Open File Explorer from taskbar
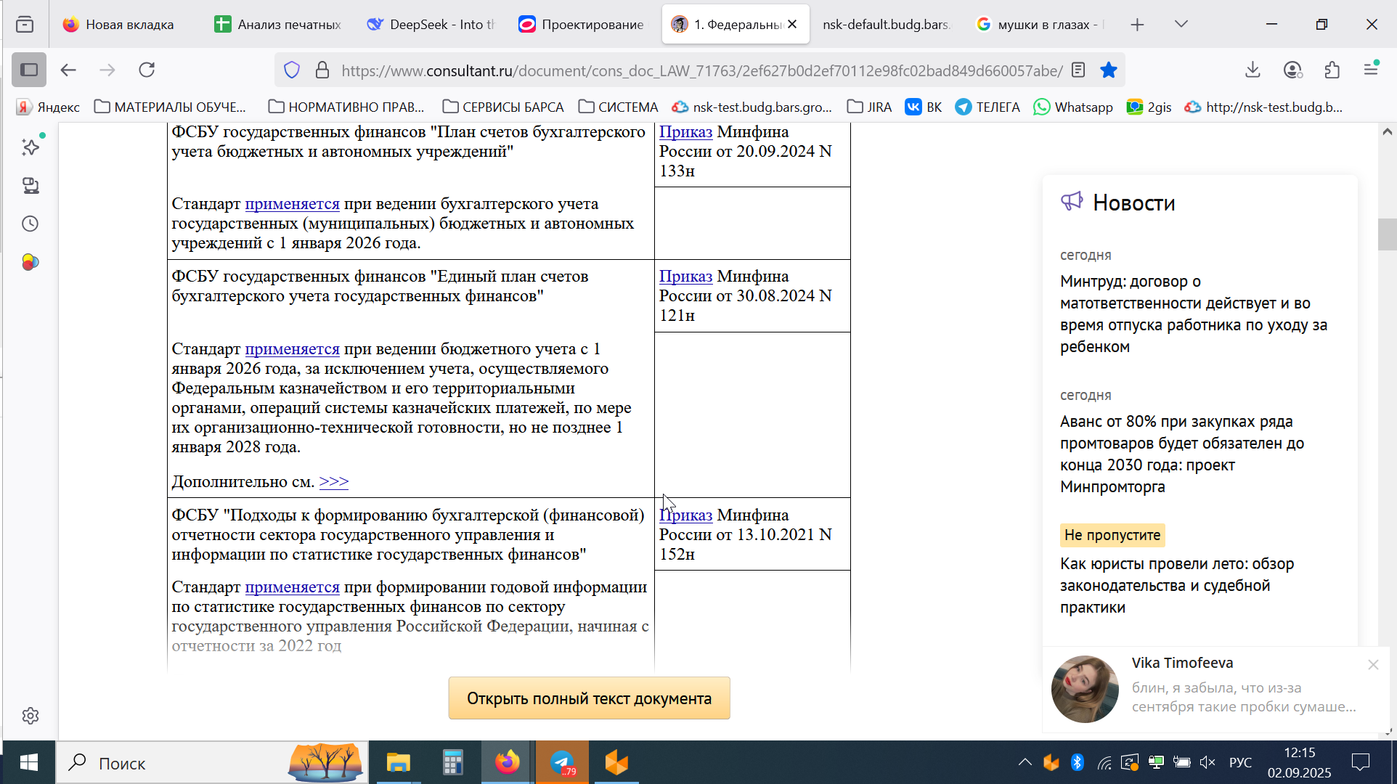This screenshot has height=784, width=1397. [398, 762]
